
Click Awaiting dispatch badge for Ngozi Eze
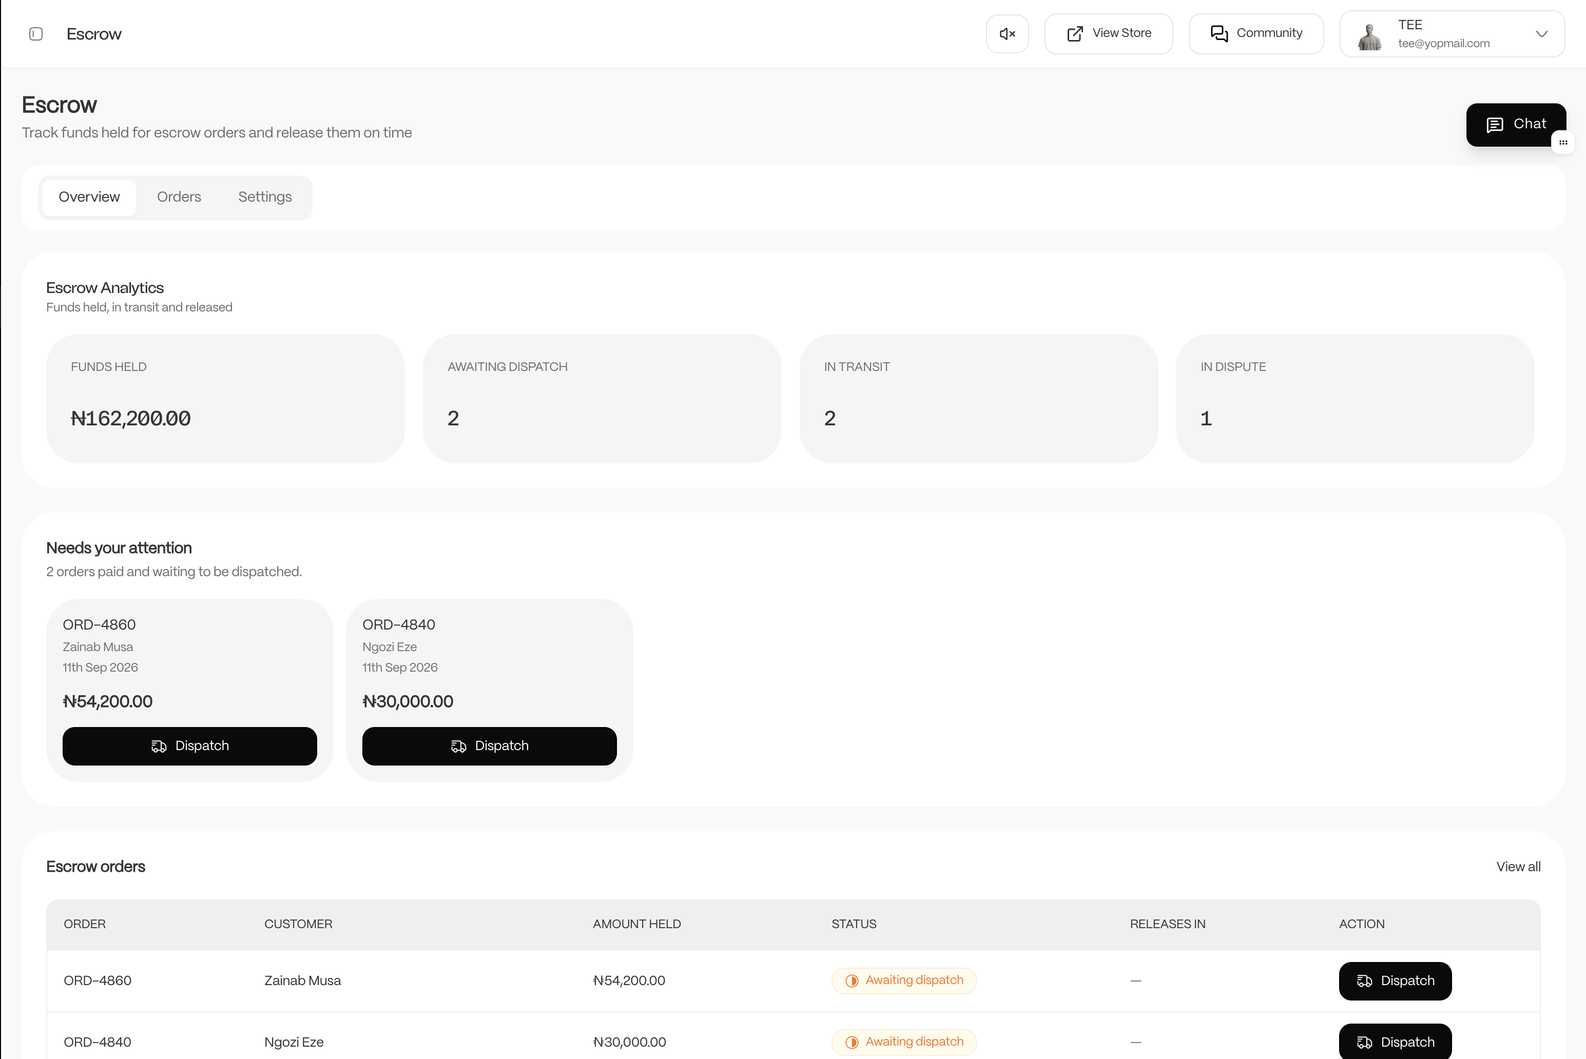click(x=904, y=1042)
